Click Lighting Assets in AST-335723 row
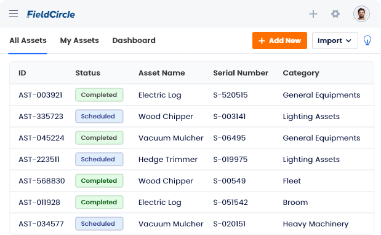 pos(311,117)
